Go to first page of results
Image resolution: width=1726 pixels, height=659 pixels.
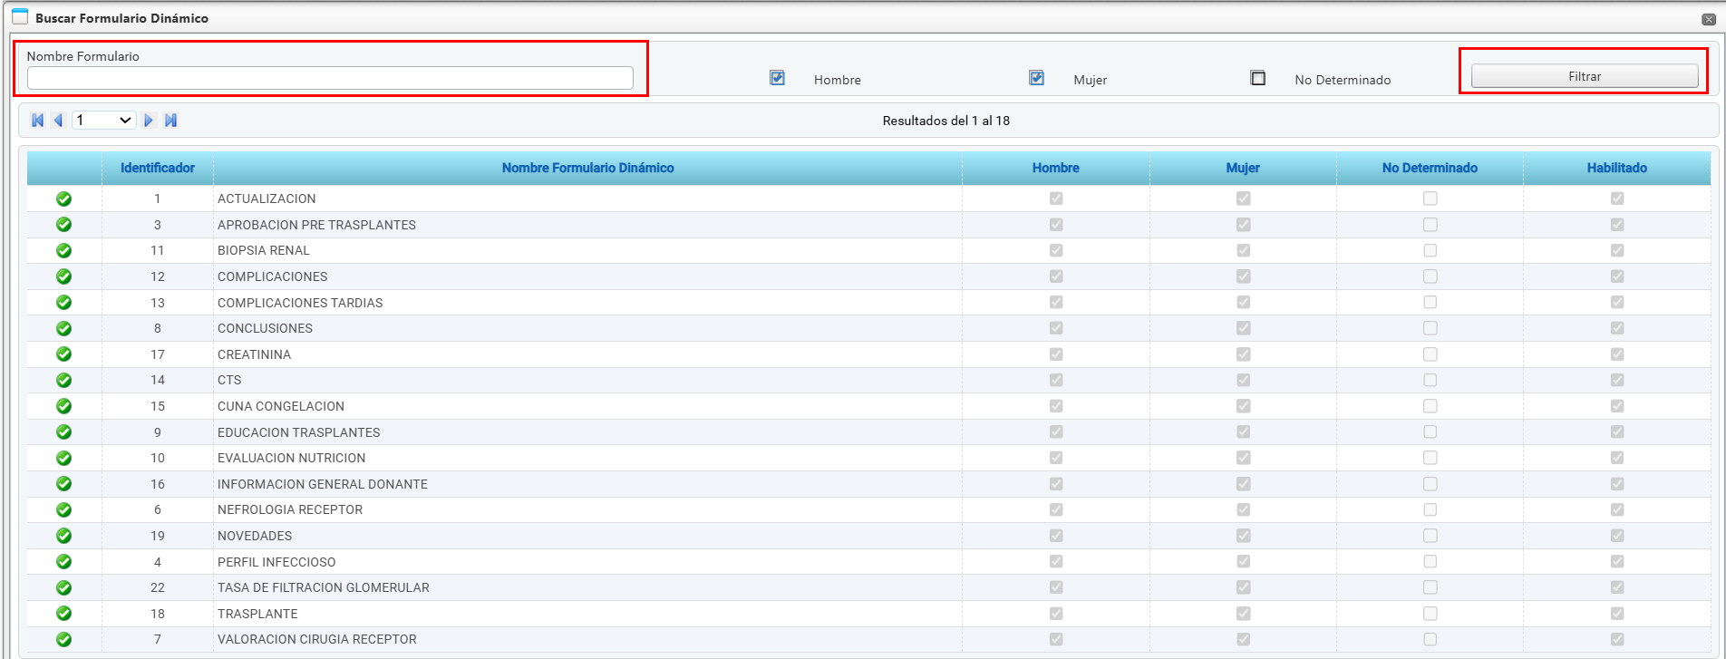coord(37,121)
